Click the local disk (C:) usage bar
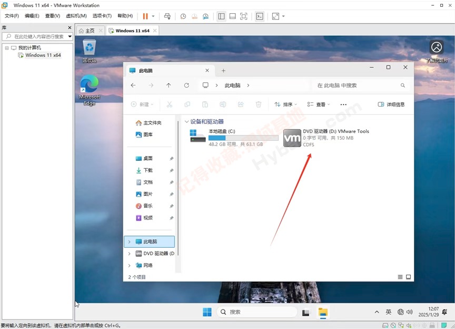455x329 pixels. click(x=243, y=138)
